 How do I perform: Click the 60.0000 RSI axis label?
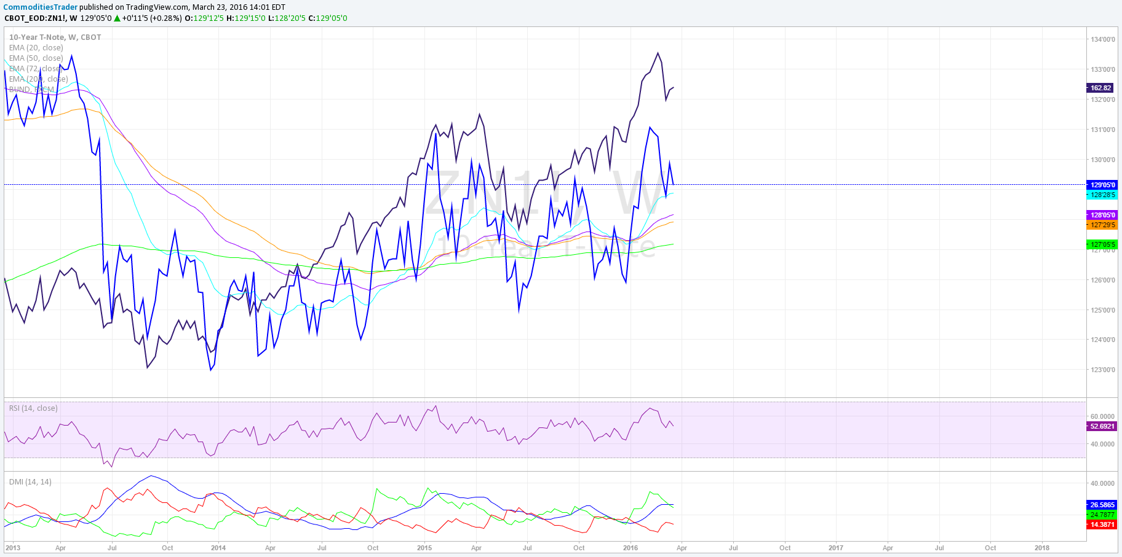coord(1102,416)
